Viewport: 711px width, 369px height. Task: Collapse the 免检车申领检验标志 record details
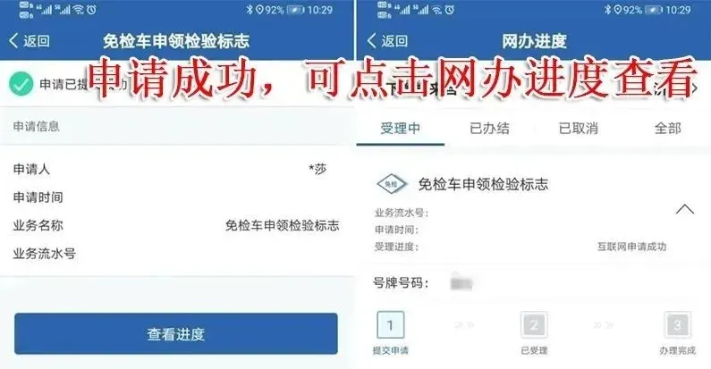[685, 209]
